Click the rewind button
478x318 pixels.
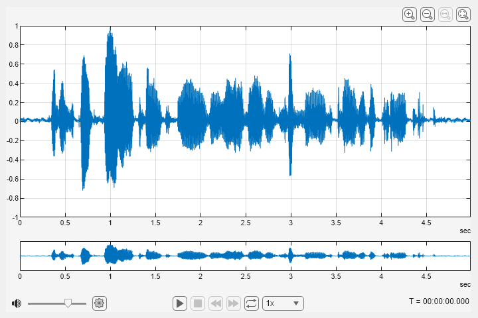point(216,303)
